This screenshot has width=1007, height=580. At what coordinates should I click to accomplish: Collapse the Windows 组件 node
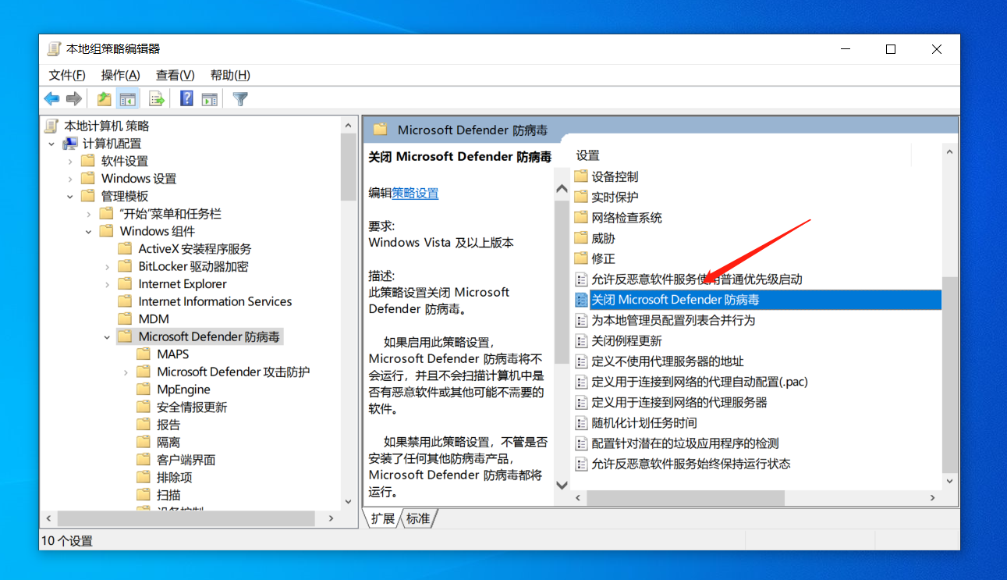click(x=88, y=230)
